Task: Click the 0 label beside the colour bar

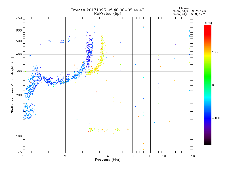Action: click(213, 85)
